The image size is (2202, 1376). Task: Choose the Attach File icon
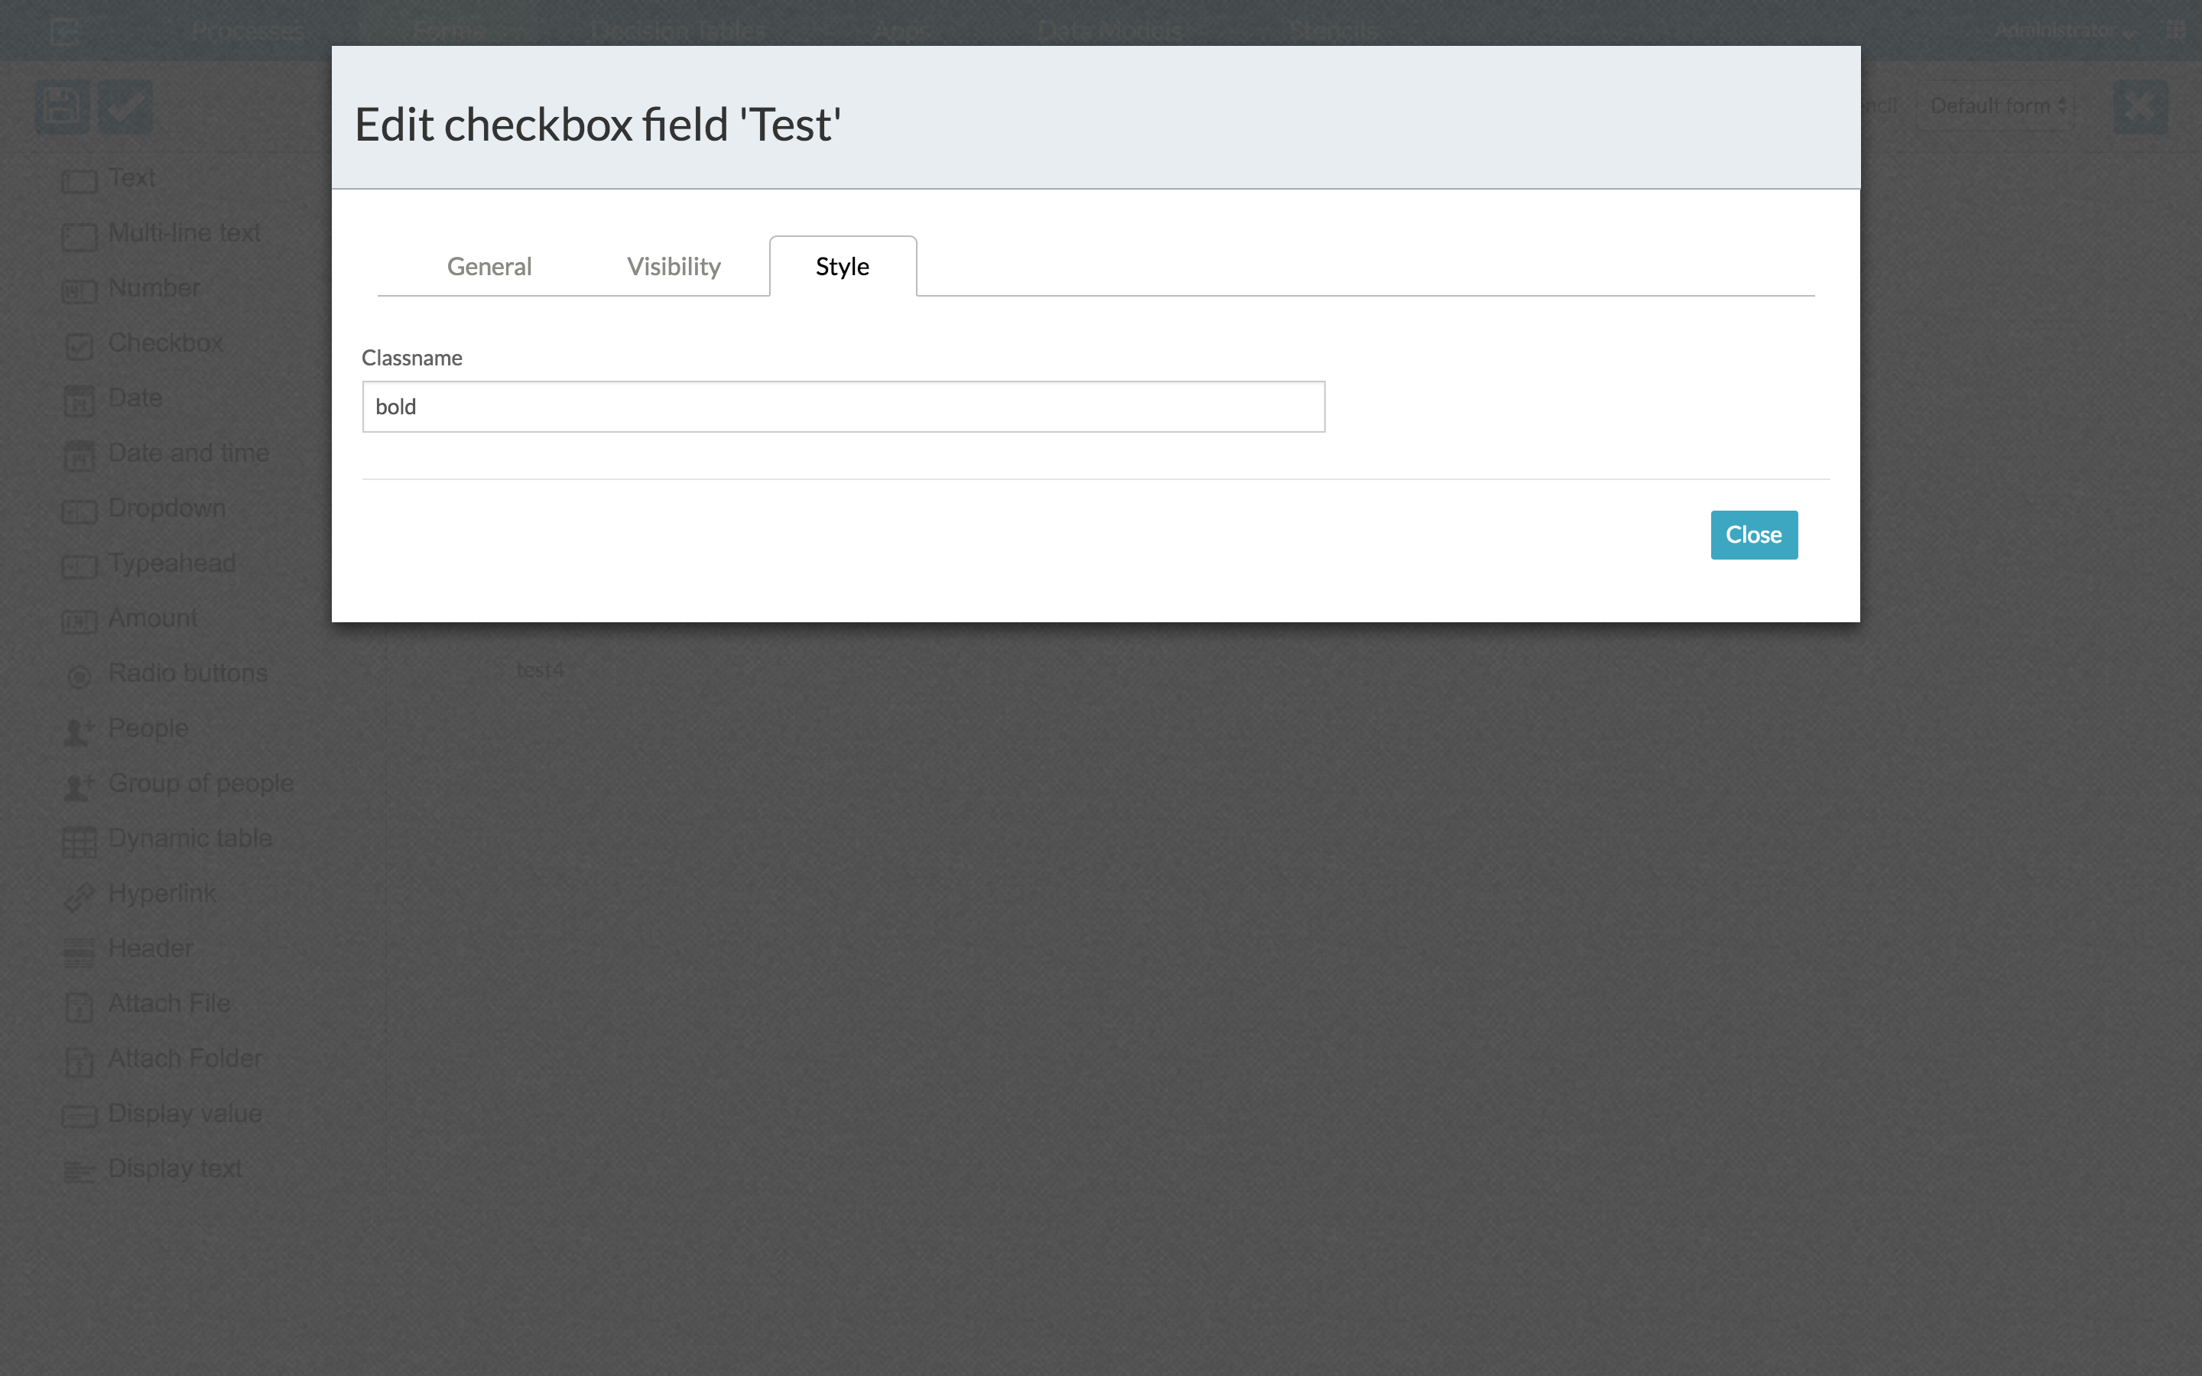click(x=80, y=1007)
